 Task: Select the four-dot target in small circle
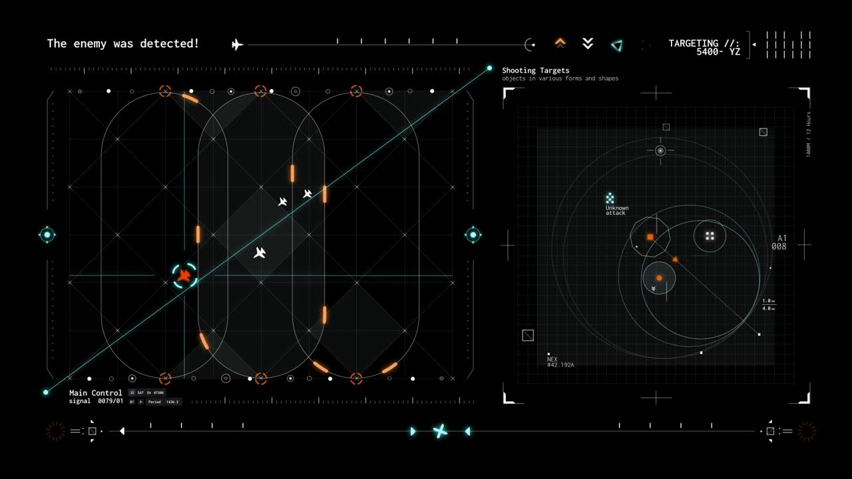710,236
